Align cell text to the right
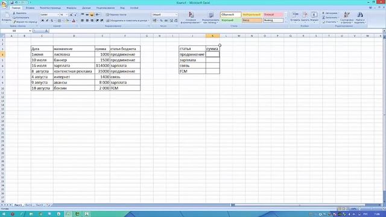 92,20
